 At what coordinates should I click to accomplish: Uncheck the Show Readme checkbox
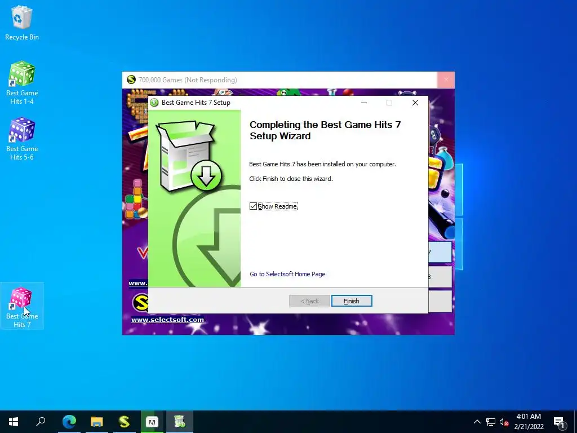[x=253, y=206]
